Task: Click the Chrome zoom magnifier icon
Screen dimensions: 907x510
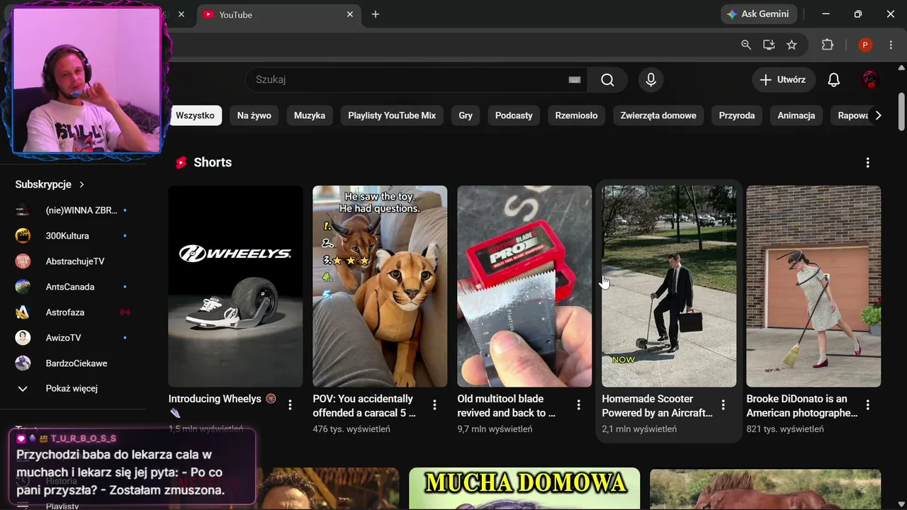Action: coord(745,45)
